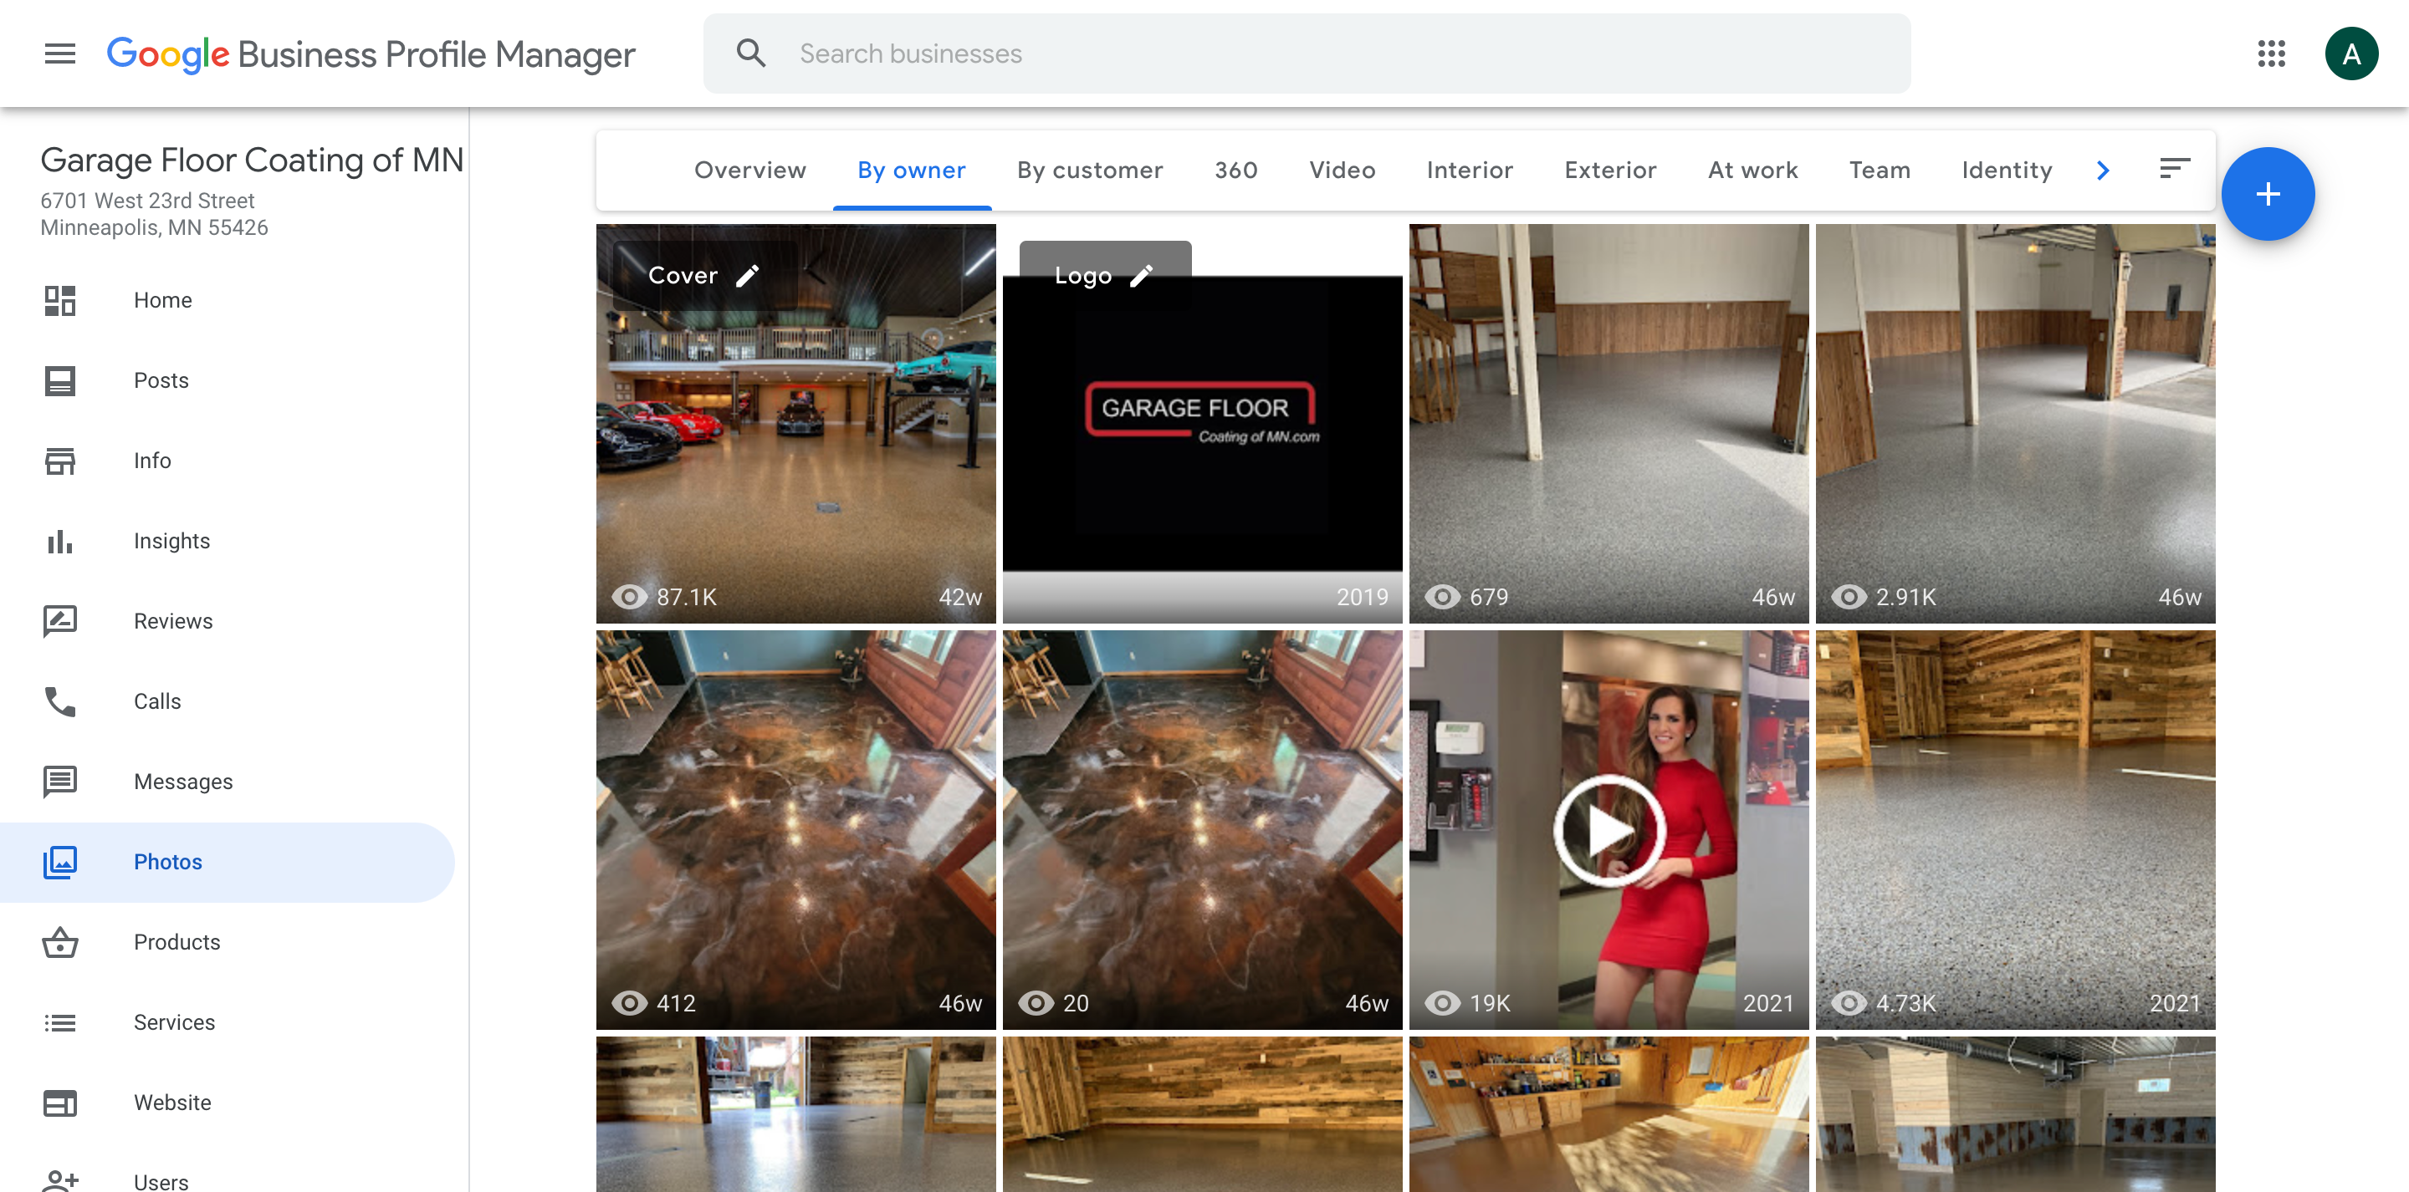The height and width of the screenshot is (1192, 2409).
Task: Open the epoxy floor photo with 20 views
Action: (x=1202, y=830)
